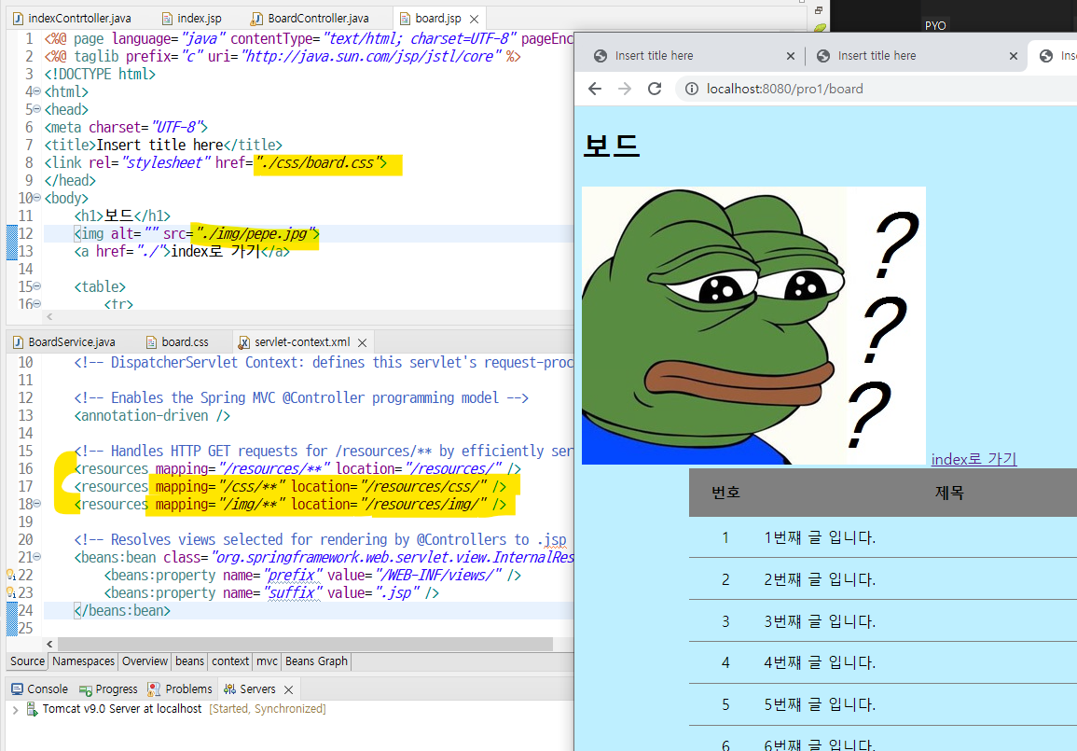Switch to the Source view of the XML editor

27,661
